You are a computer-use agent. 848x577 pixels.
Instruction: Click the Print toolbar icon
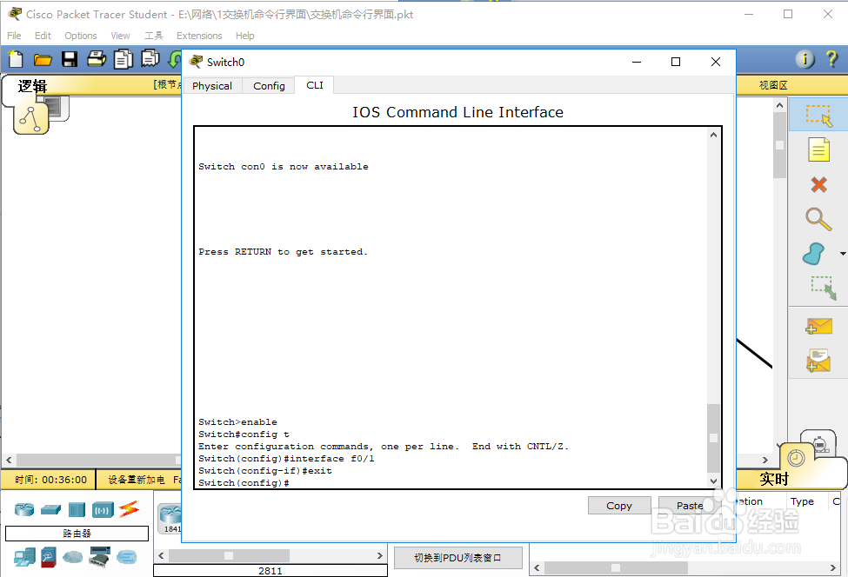coord(97,58)
